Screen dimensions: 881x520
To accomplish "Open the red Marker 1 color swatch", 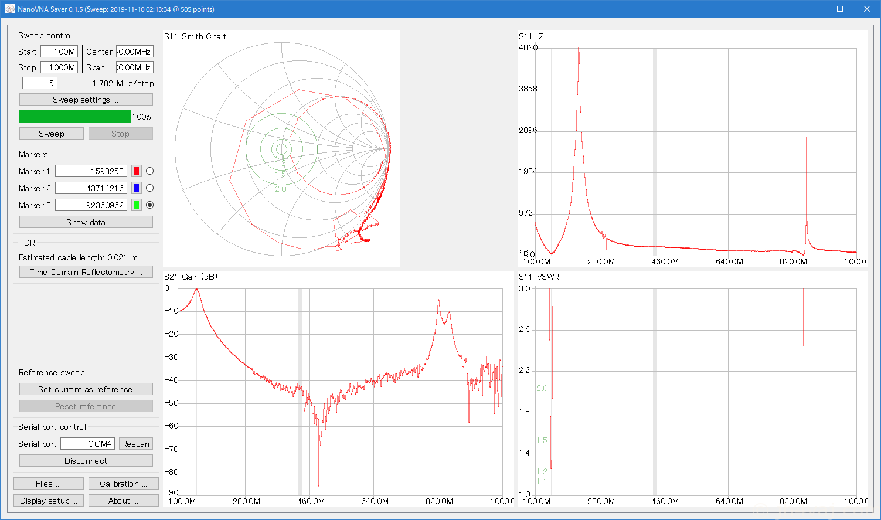I will (x=137, y=171).
